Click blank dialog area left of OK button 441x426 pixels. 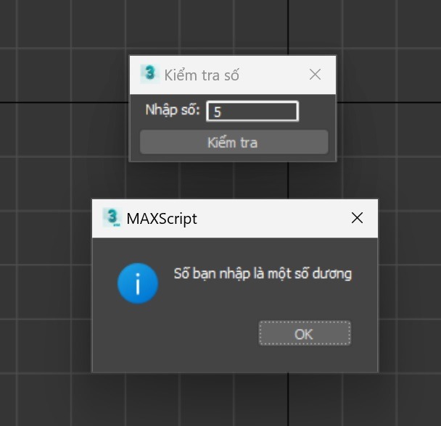[181, 333]
